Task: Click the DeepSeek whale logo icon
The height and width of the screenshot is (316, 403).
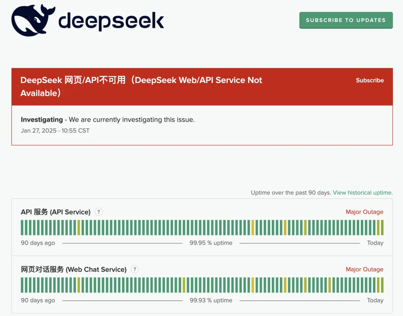Action: pos(33,20)
